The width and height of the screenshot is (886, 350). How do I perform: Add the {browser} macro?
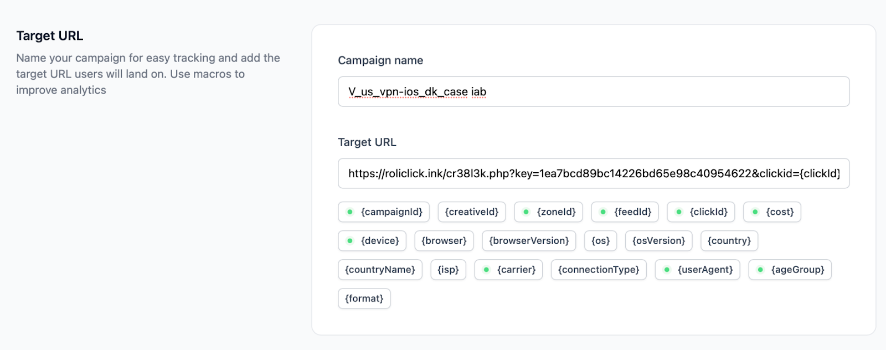(x=444, y=241)
